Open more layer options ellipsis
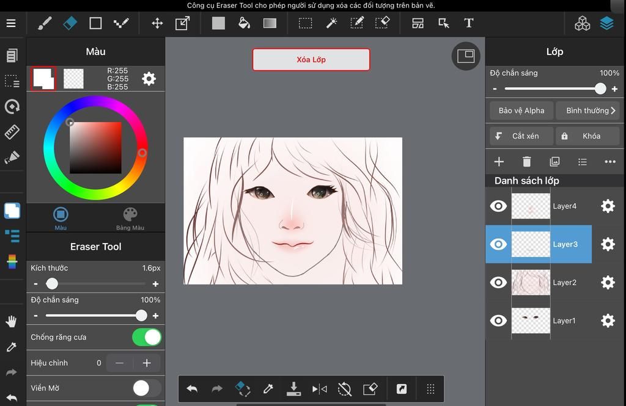 point(610,162)
